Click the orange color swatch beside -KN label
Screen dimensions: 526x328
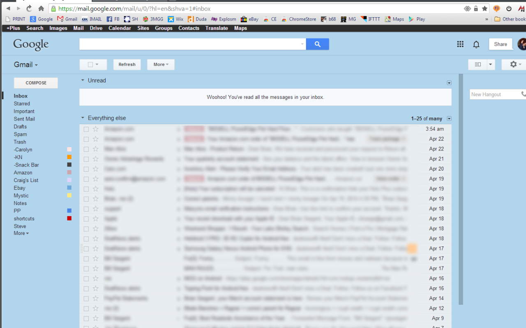69,157
